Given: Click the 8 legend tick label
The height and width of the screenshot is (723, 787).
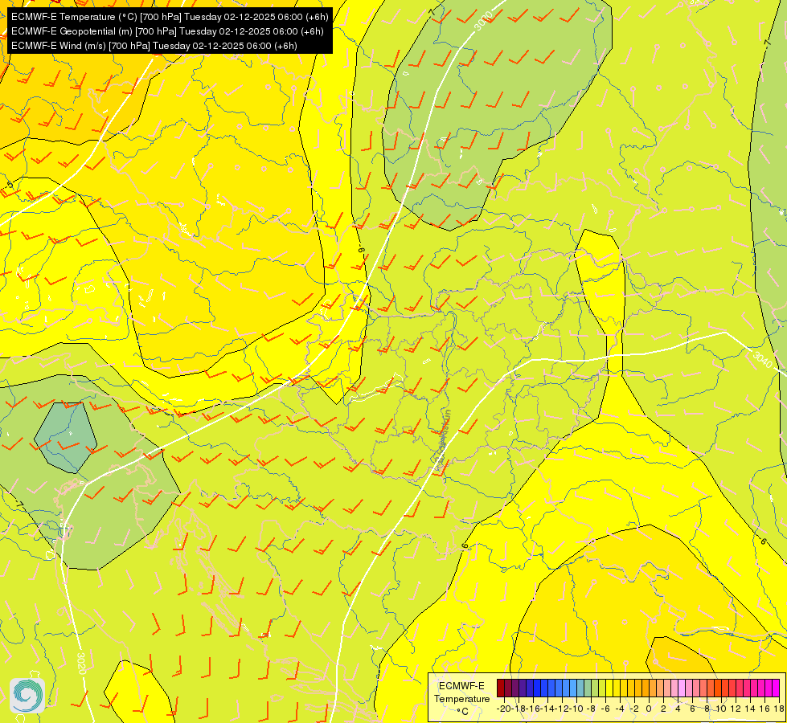Looking at the screenshot, I should [707, 709].
